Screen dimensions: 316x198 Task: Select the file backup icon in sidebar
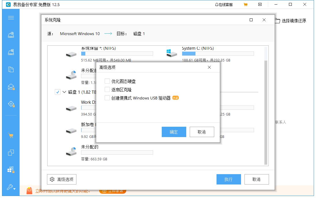tap(11, 69)
